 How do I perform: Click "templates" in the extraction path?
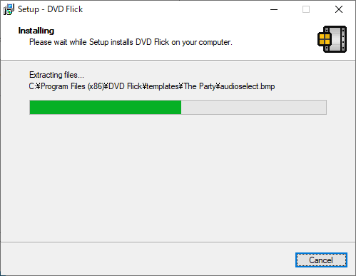(163, 86)
